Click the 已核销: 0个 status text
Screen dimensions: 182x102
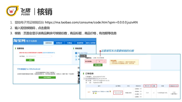[138, 89]
